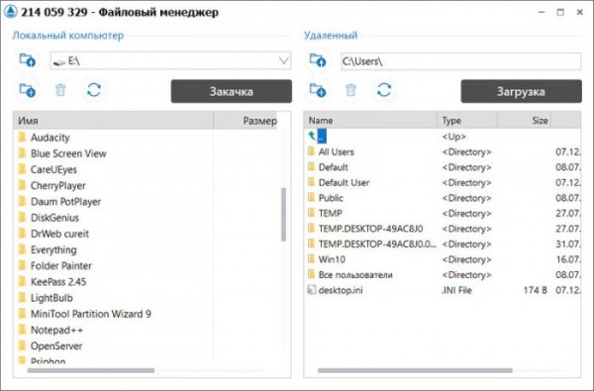Image resolution: width=594 pixels, height=391 pixels.
Task: Click the local list vertical scrollbar thumb
Action: pos(283,214)
